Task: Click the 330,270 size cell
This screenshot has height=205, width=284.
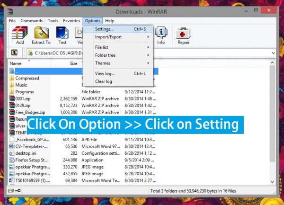Action: 70,167
